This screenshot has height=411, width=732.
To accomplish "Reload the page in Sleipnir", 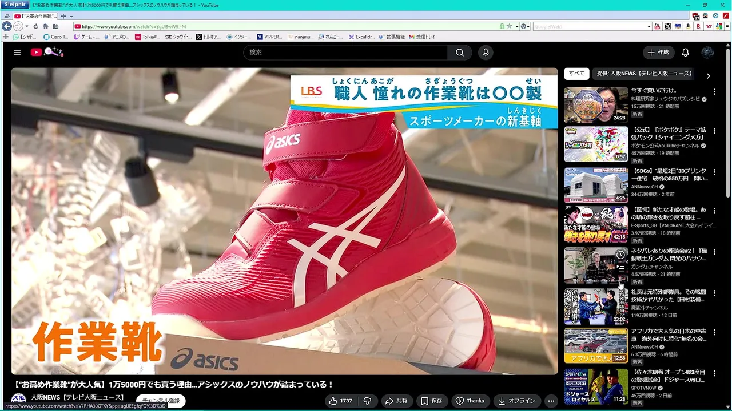I will click(35, 26).
